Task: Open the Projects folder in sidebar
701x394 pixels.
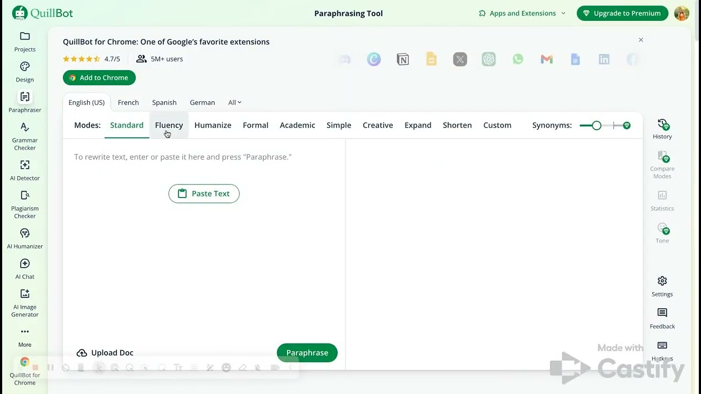Action: pos(25,42)
